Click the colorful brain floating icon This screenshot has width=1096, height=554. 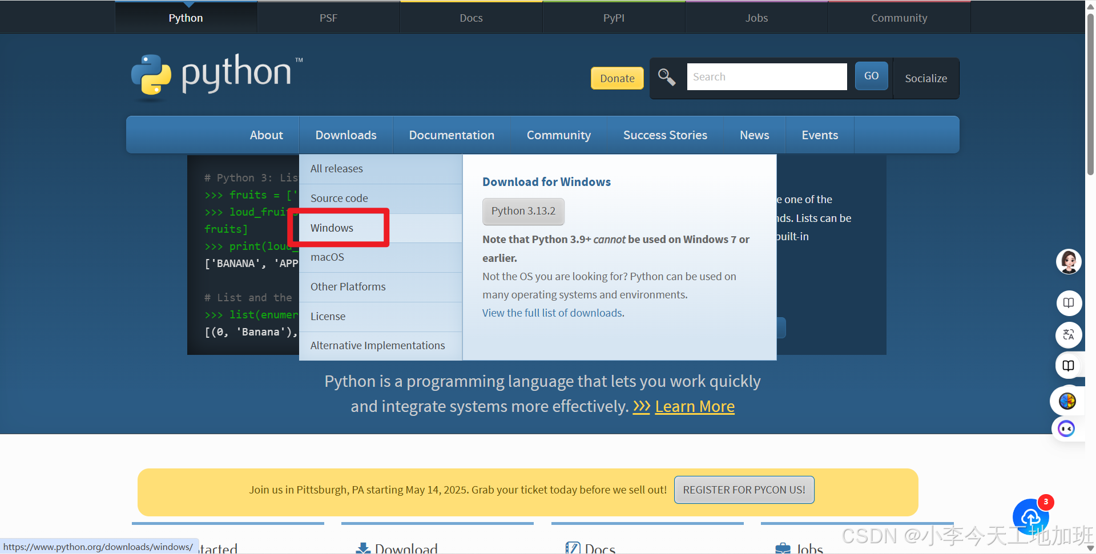click(1067, 401)
